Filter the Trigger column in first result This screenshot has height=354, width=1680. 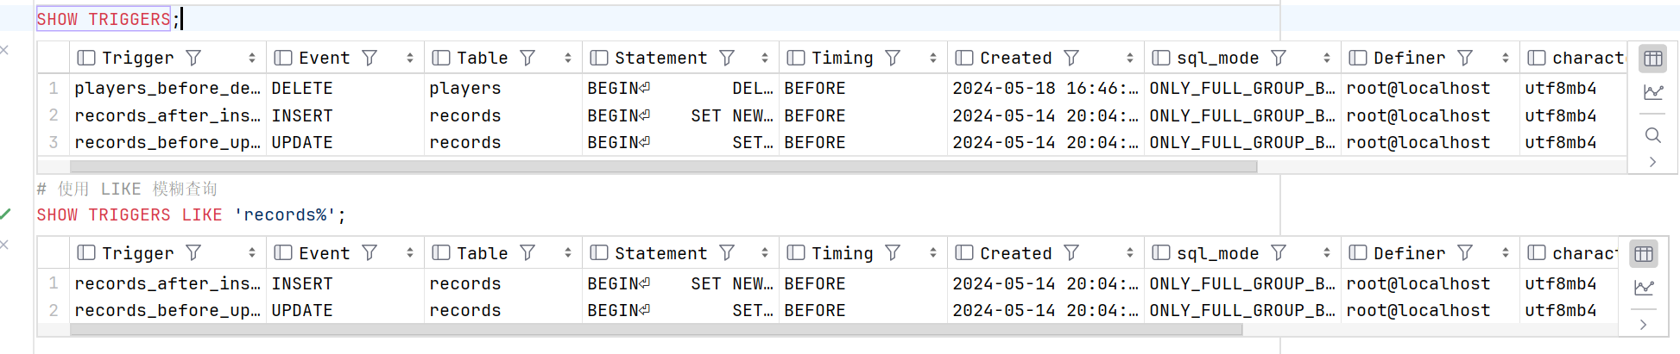pos(193,58)
